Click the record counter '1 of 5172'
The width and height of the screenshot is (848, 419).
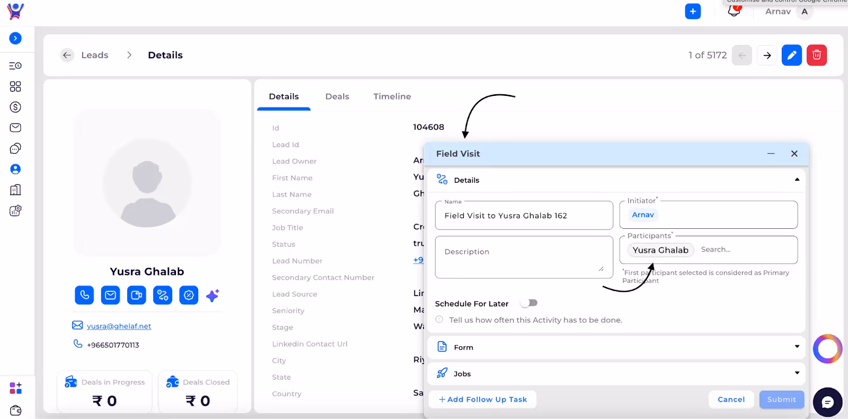pyautogui.click(x=708, y=55)
